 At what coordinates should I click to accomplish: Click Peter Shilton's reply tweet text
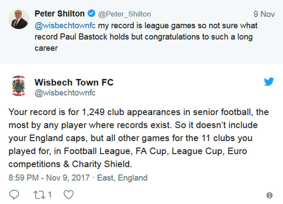coord(146,37)
